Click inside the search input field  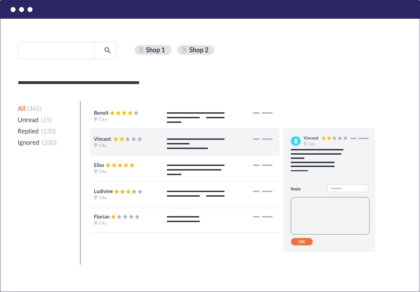(x=56, y=50)
